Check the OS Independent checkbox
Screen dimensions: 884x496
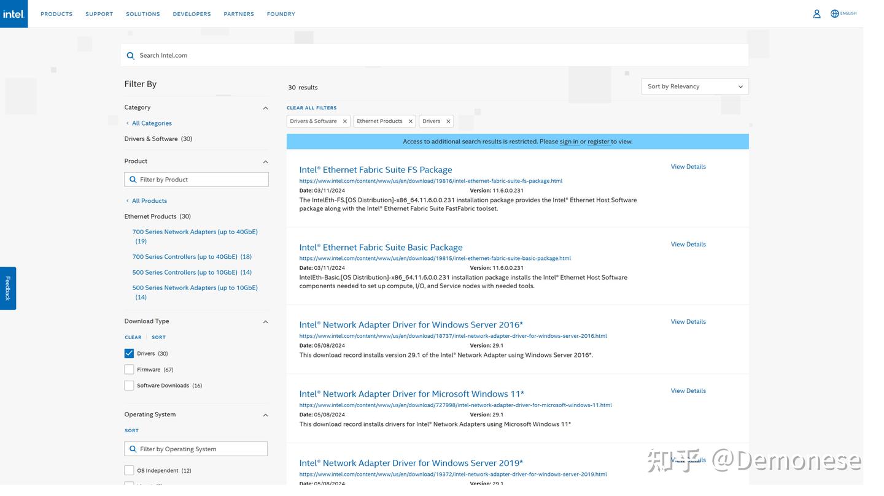point(129,471)
